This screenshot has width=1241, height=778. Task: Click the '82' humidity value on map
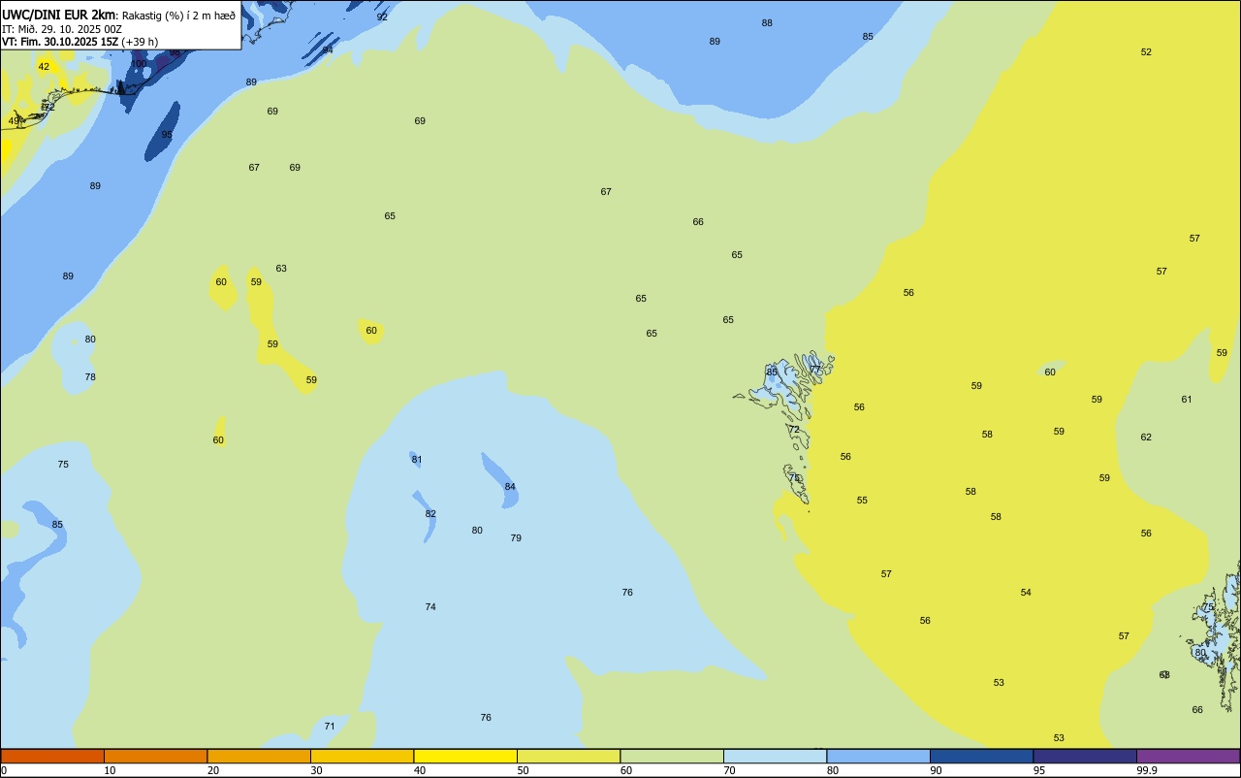[x=430, y=514]
